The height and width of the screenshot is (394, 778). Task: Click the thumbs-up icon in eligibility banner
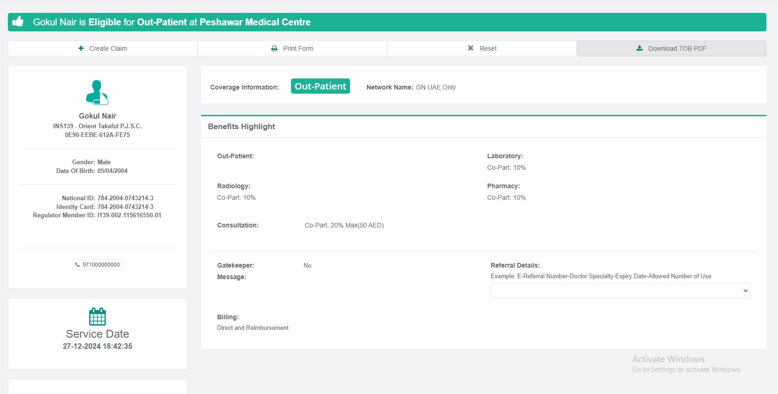(18, 22)
